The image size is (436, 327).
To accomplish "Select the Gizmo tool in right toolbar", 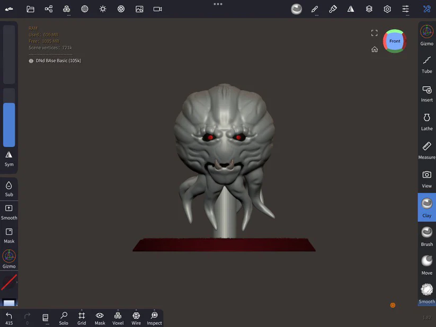I will 427,36.
